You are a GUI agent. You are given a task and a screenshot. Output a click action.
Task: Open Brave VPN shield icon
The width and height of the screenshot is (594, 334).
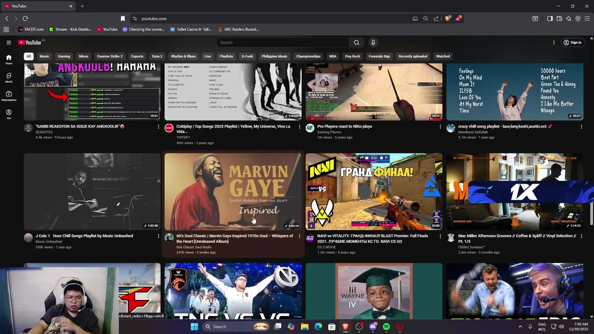tap(578, 19)
